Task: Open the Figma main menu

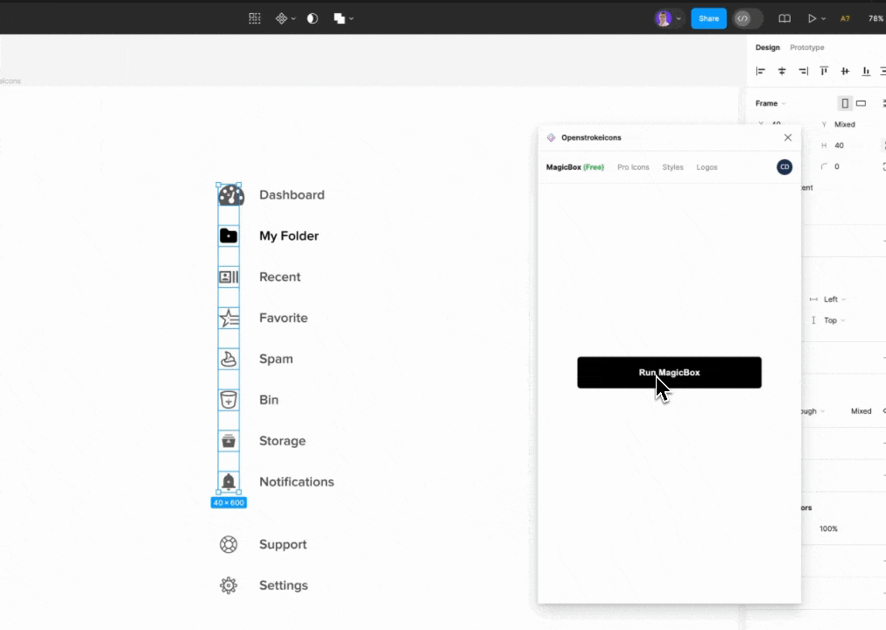Action: (x=254, y=17)
